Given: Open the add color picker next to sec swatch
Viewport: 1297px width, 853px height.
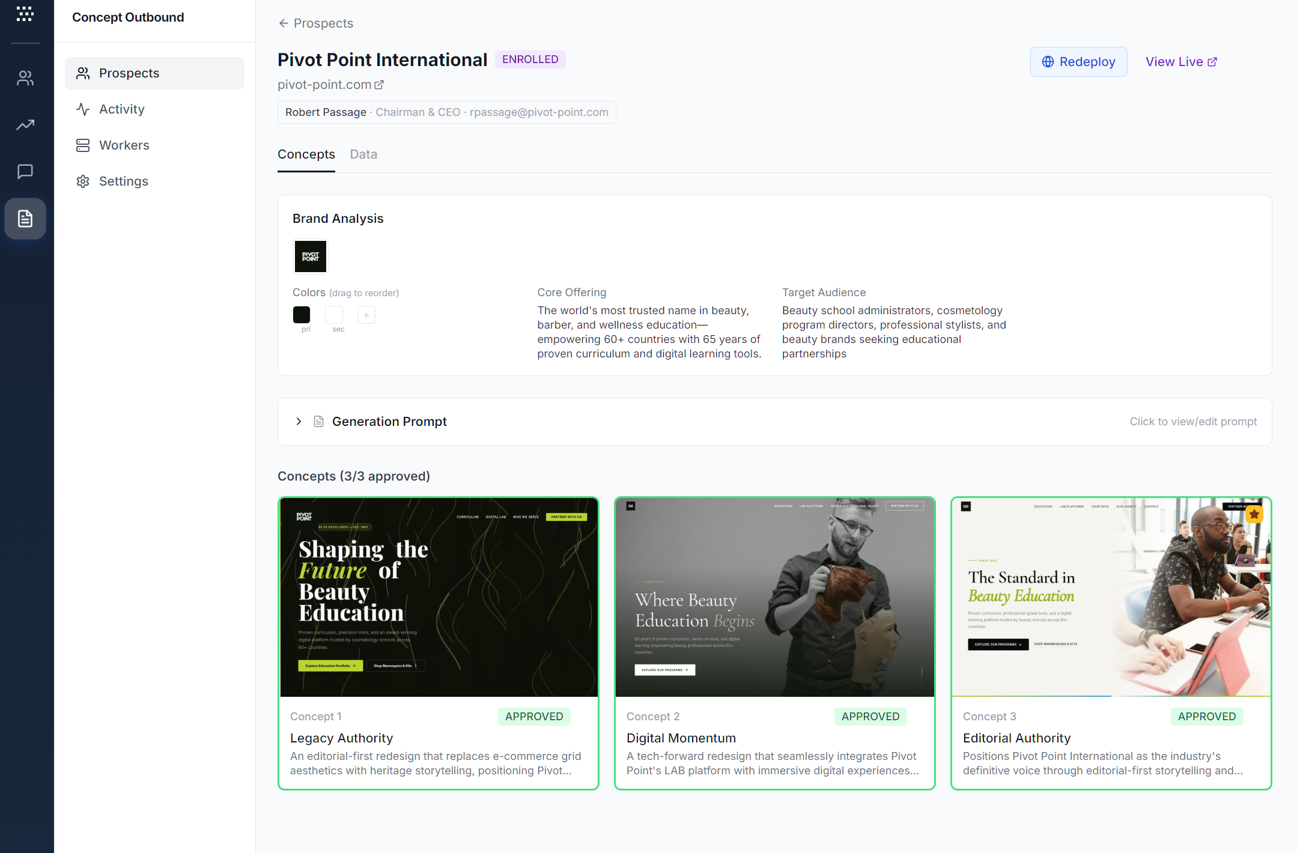Looking at the screenshot, I should tap(366, 314).
